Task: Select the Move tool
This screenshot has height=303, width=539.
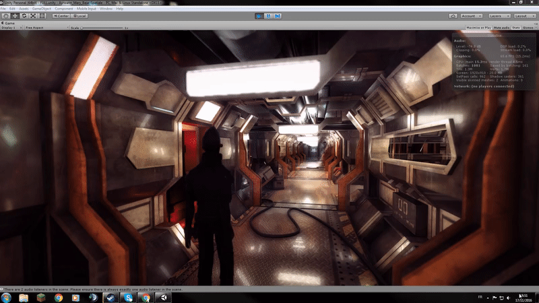Action: point(15,15)
